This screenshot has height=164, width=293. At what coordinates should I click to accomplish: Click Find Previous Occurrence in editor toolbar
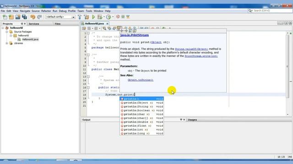pos(109,28)
